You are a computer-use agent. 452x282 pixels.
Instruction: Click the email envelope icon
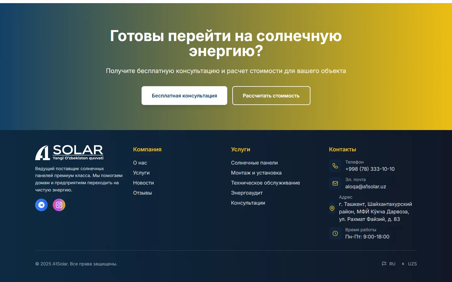click(x=335, y=183)
